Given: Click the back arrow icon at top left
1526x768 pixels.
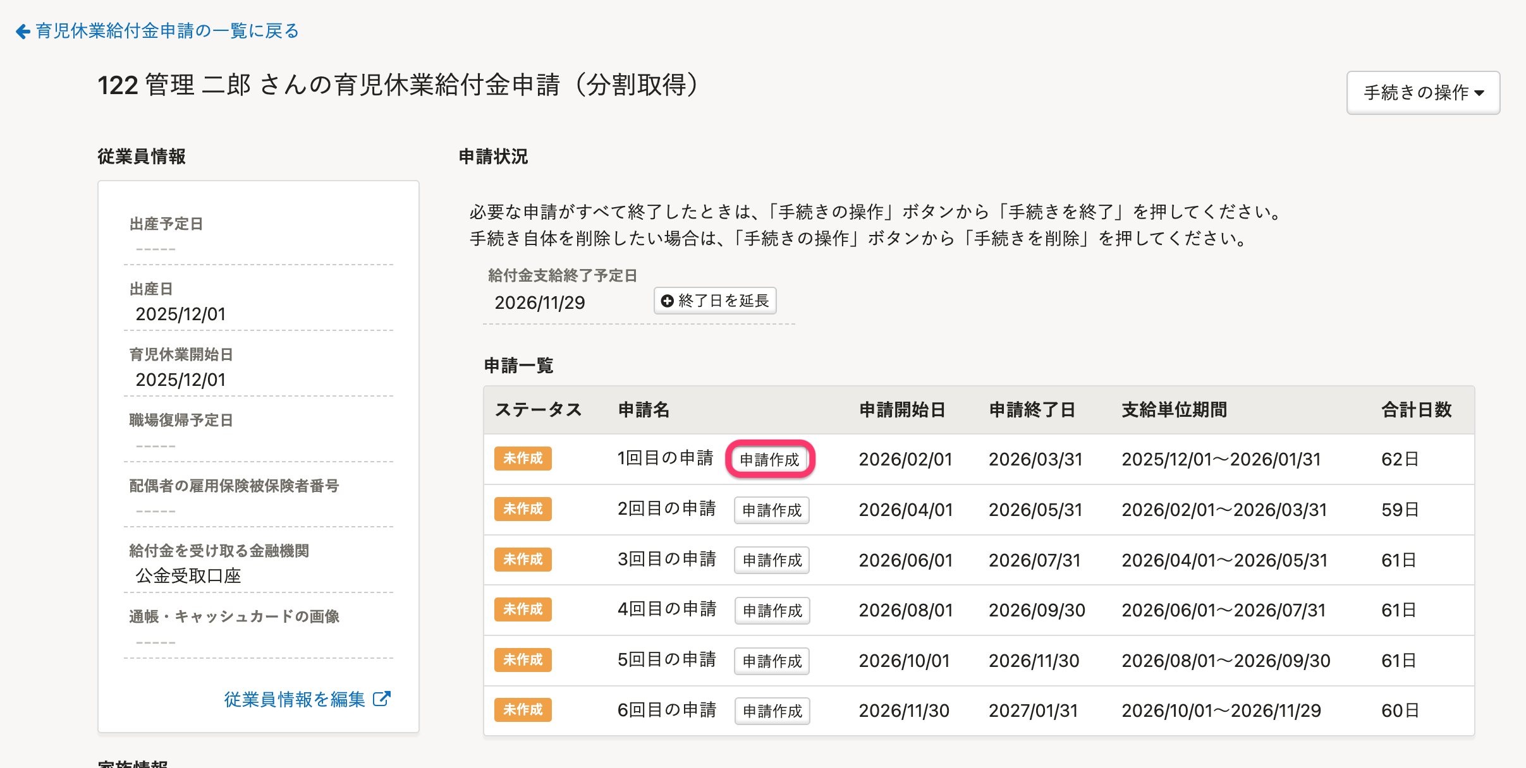Looking at the screenshot, I should pos(23,32).
